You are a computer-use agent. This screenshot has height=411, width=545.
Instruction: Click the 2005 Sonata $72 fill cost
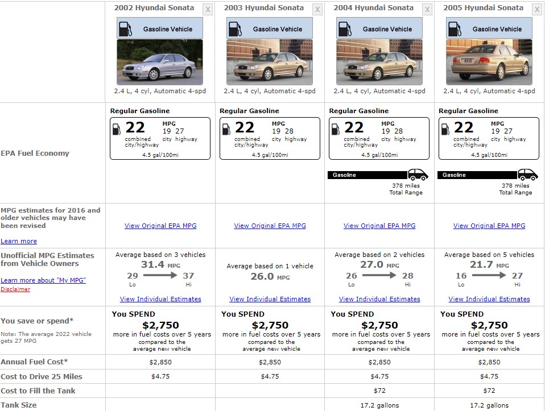489,391
